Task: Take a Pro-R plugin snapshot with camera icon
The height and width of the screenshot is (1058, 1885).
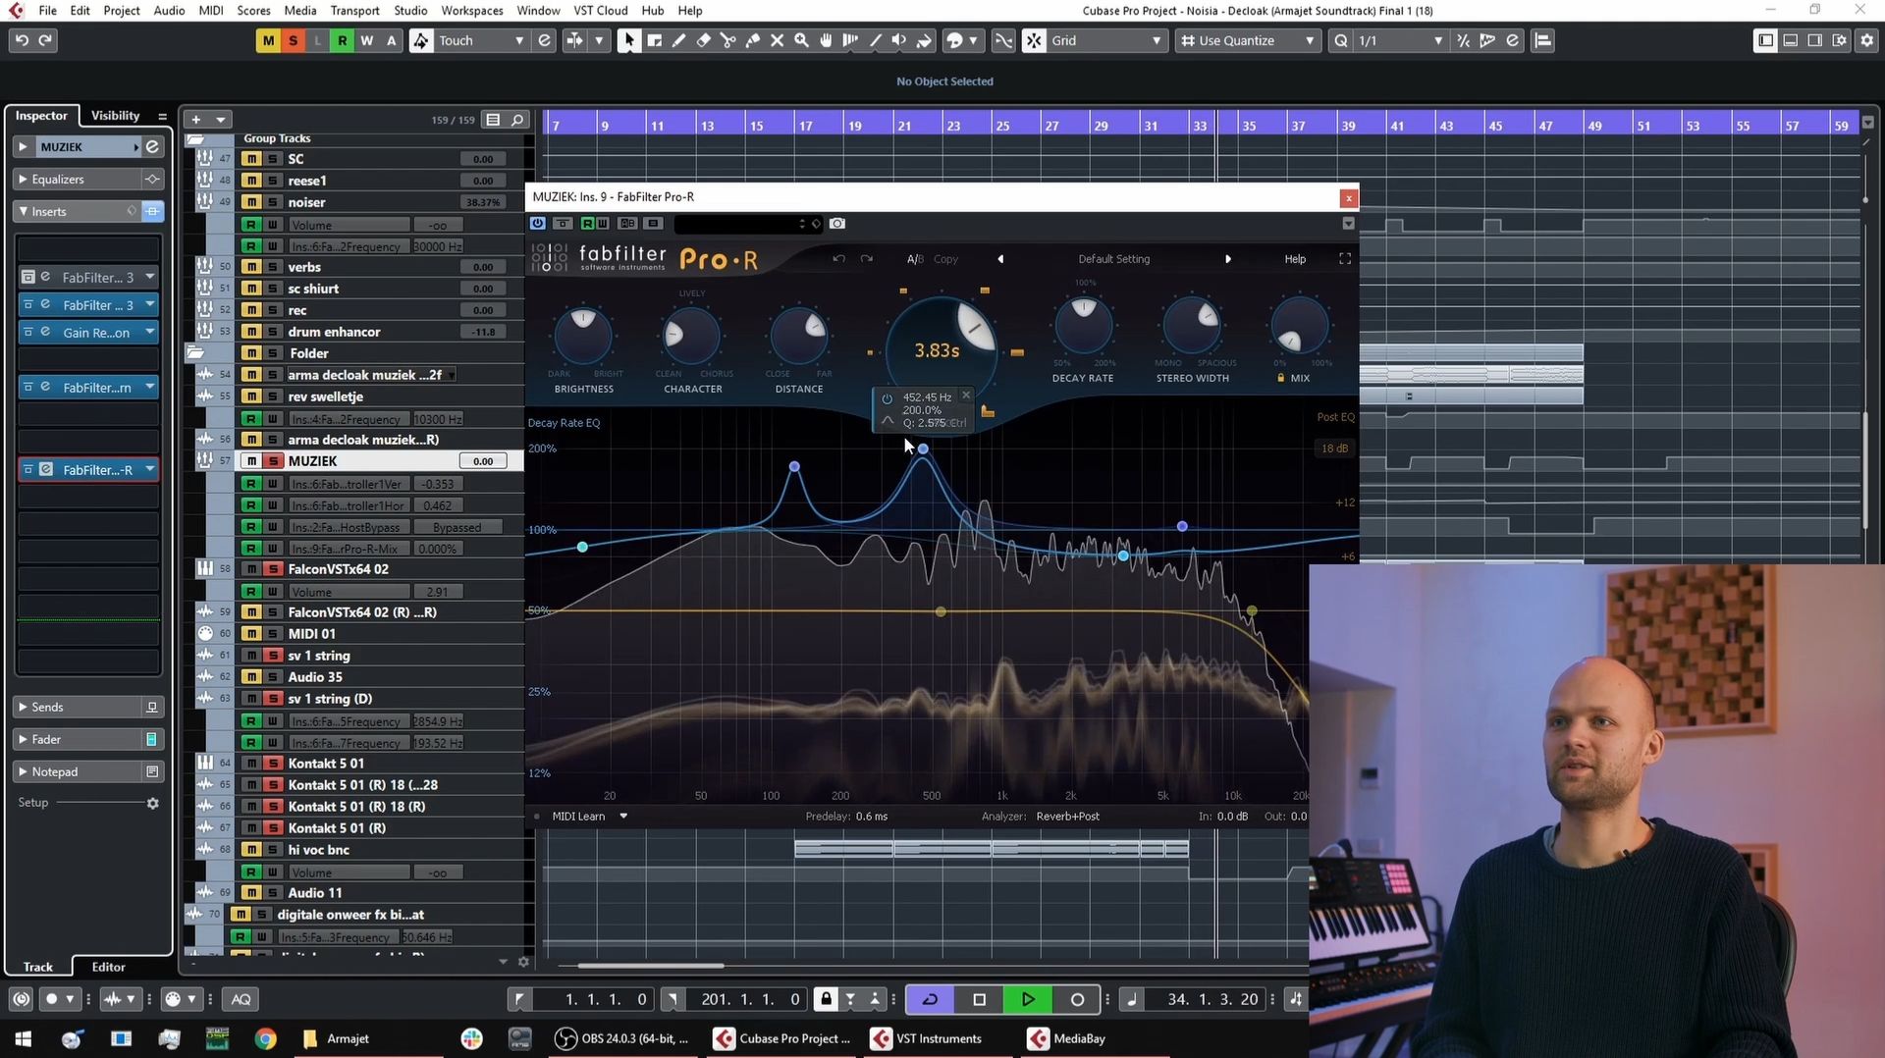Action: [x=837, y=224]
